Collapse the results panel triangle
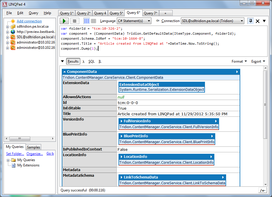This screenshot has width=272, height=197. pyautogui.click(x=62, y=61)
